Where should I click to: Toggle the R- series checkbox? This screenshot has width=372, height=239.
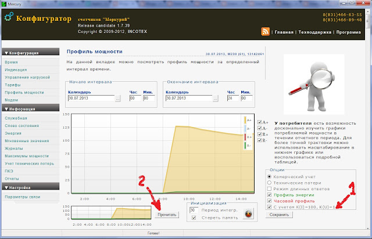[260, 140]
